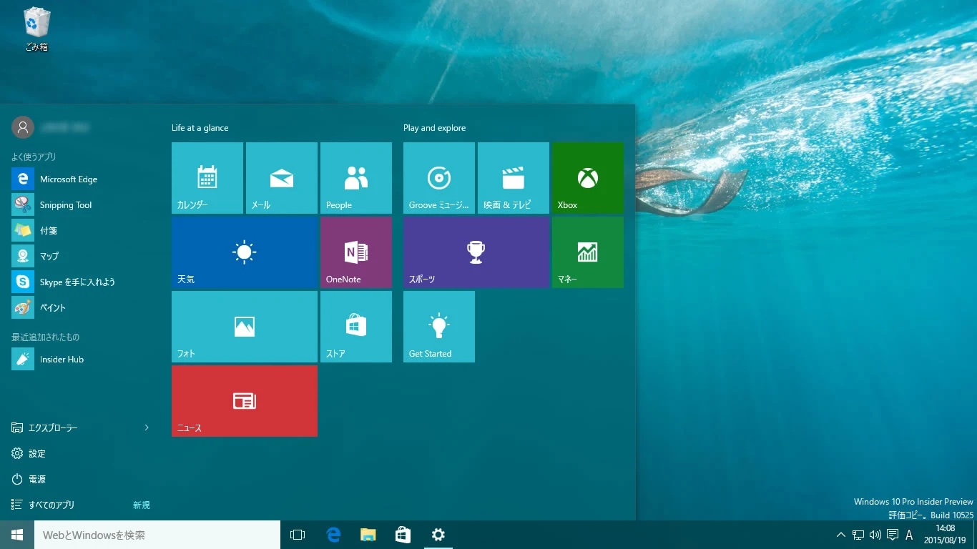Click the user account avatar
The height and width of the screenshot is (549, 977).
pos(23,127)
